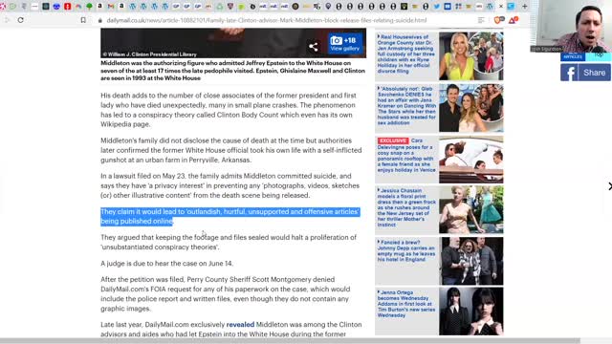Click the Facebook Share button
The width and height of the screenshot is (612, 344).
(x=585, y=73)
